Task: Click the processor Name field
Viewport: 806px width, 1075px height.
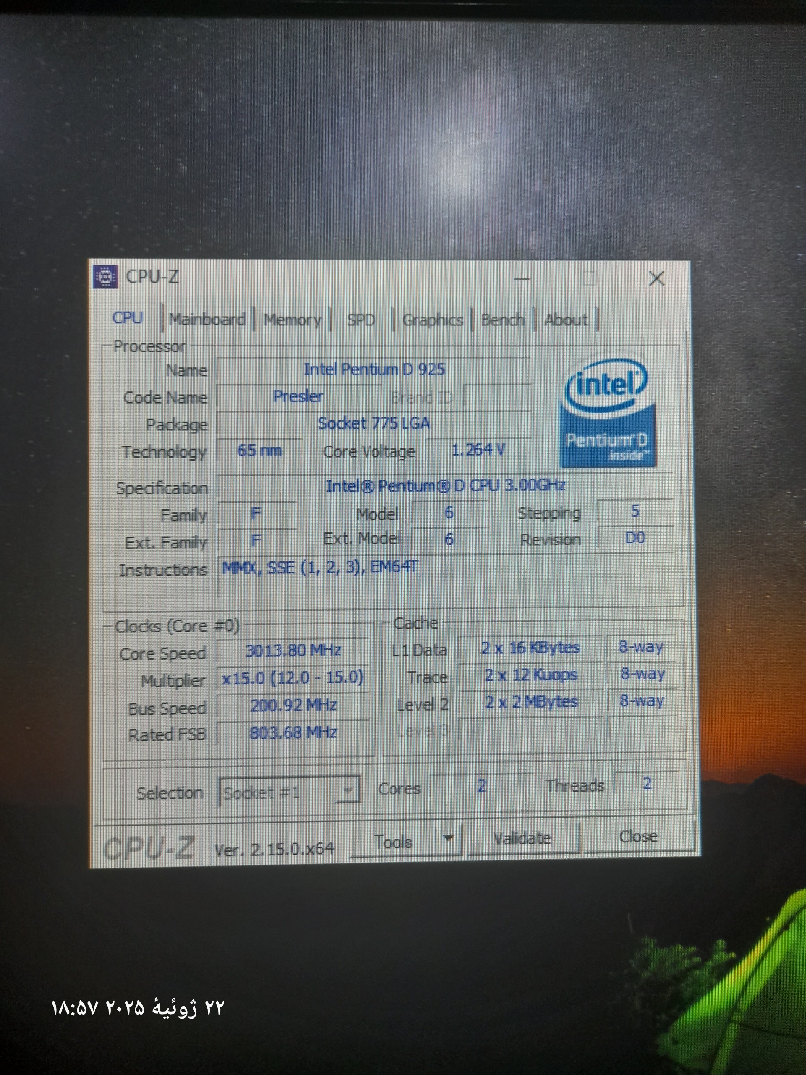Action: (x=374, y=370)
